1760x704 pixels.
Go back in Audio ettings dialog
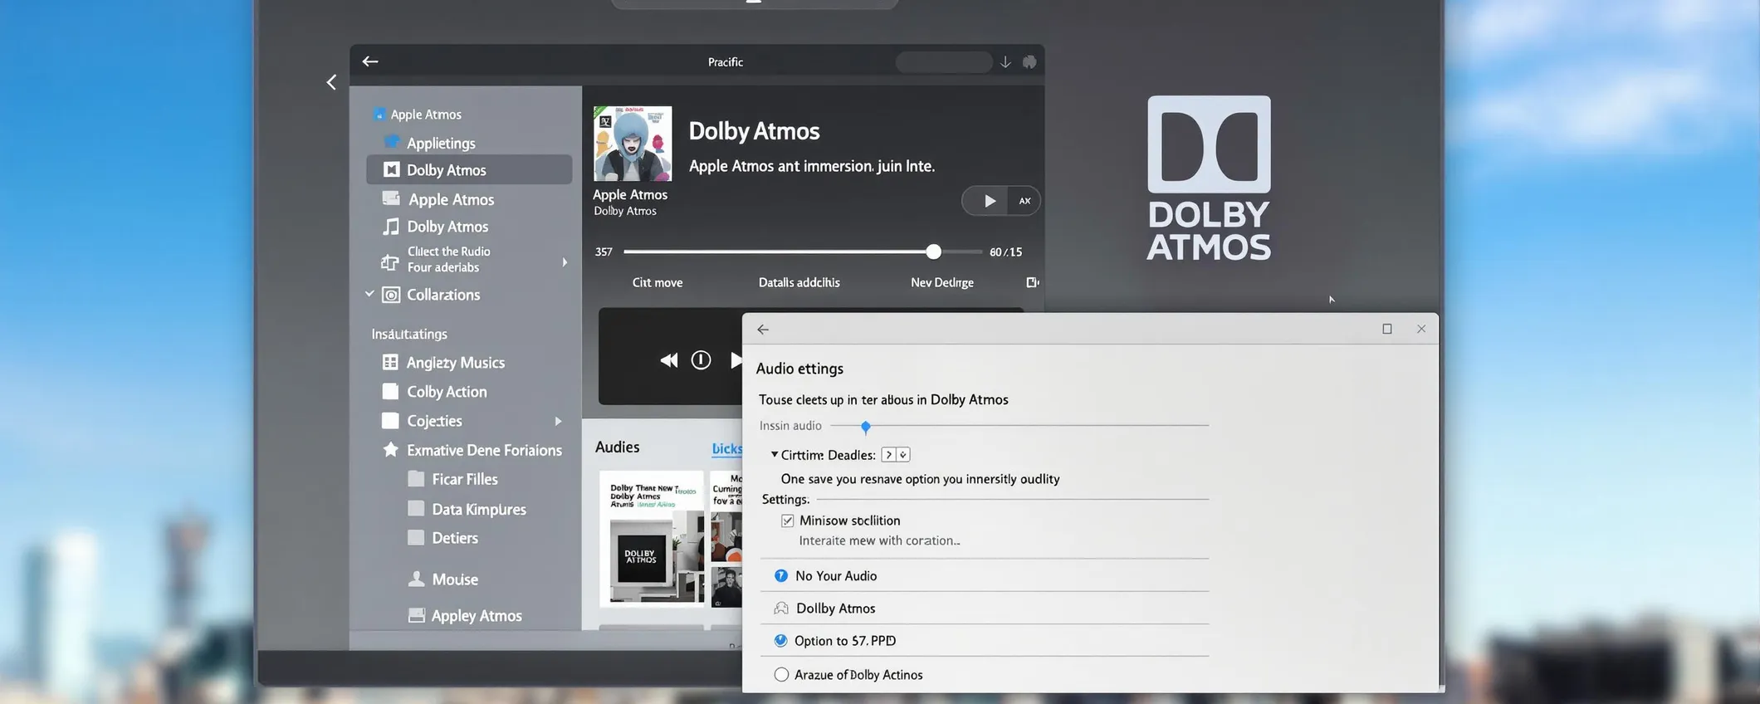763,330
